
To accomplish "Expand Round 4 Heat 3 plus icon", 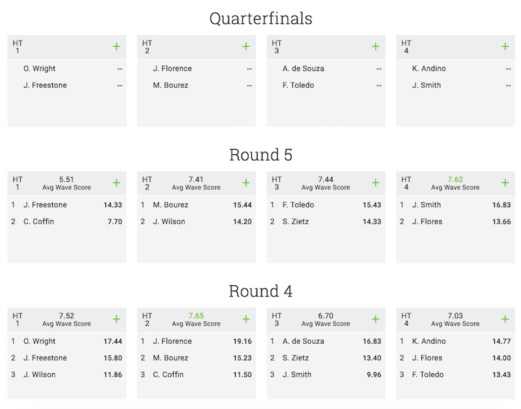I will (376, 319).
